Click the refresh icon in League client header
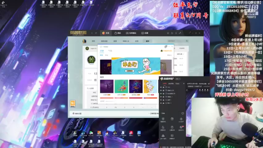 coord(96,33)
